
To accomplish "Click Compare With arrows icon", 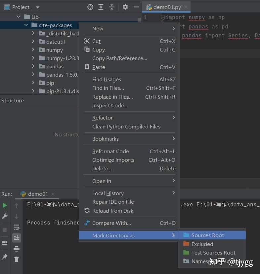I will pos(87,223).
